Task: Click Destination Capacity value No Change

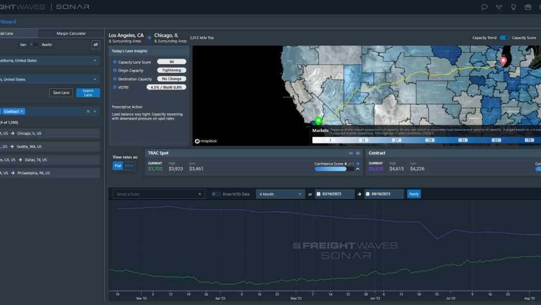Action: [171, 79]
